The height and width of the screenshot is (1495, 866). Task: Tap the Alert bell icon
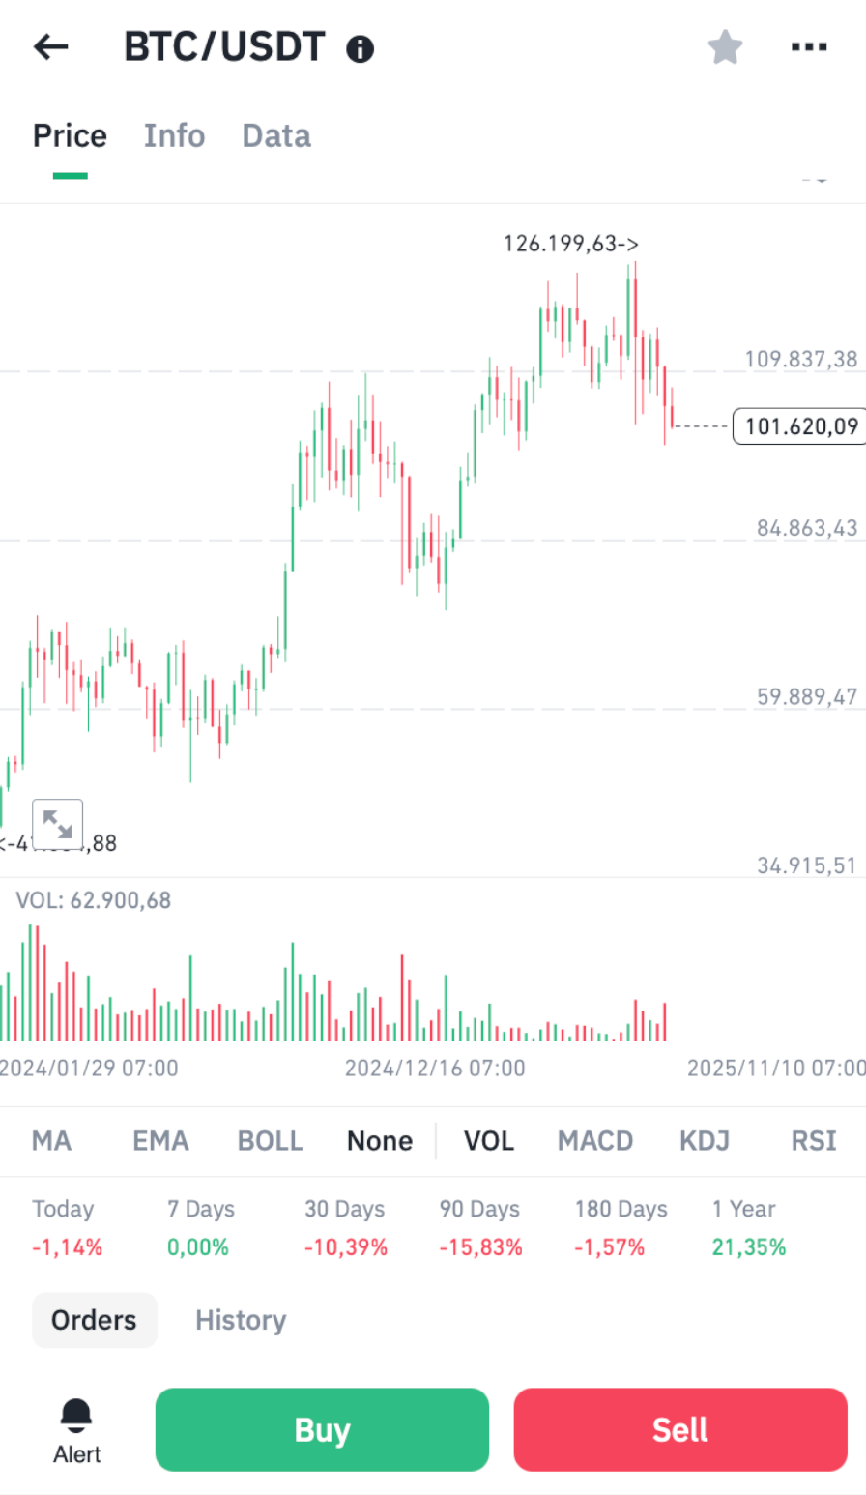pos(76,1418)
